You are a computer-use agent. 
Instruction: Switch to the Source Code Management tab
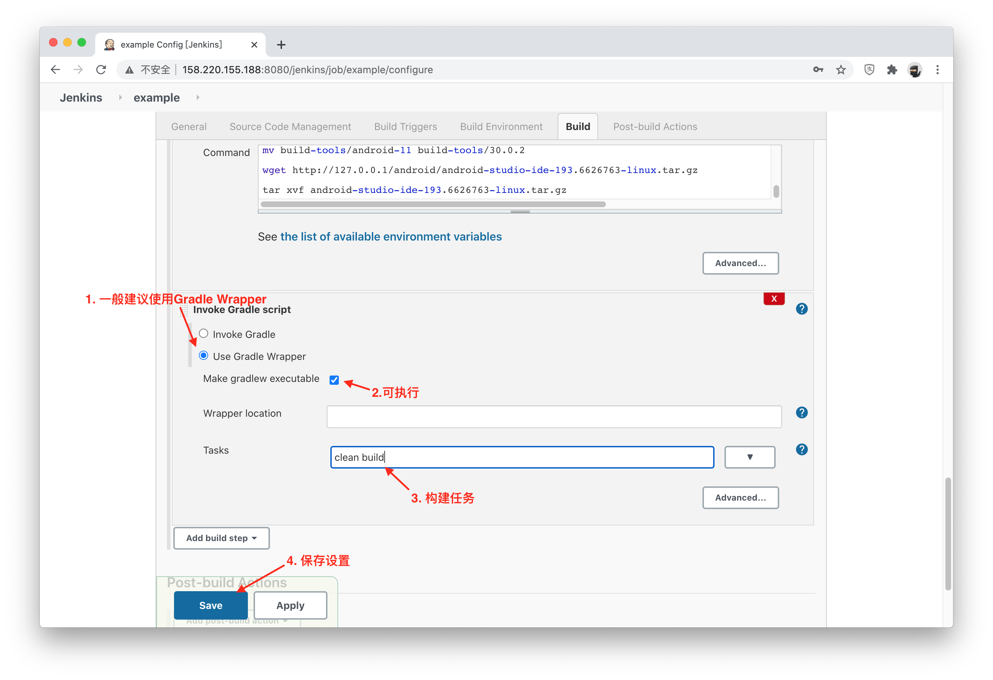(290, 126)
